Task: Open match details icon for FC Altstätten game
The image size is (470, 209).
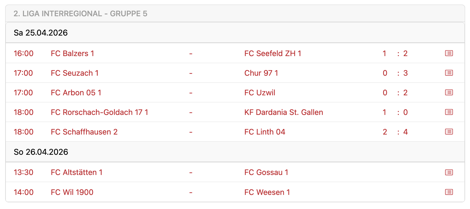Action: 449,173
